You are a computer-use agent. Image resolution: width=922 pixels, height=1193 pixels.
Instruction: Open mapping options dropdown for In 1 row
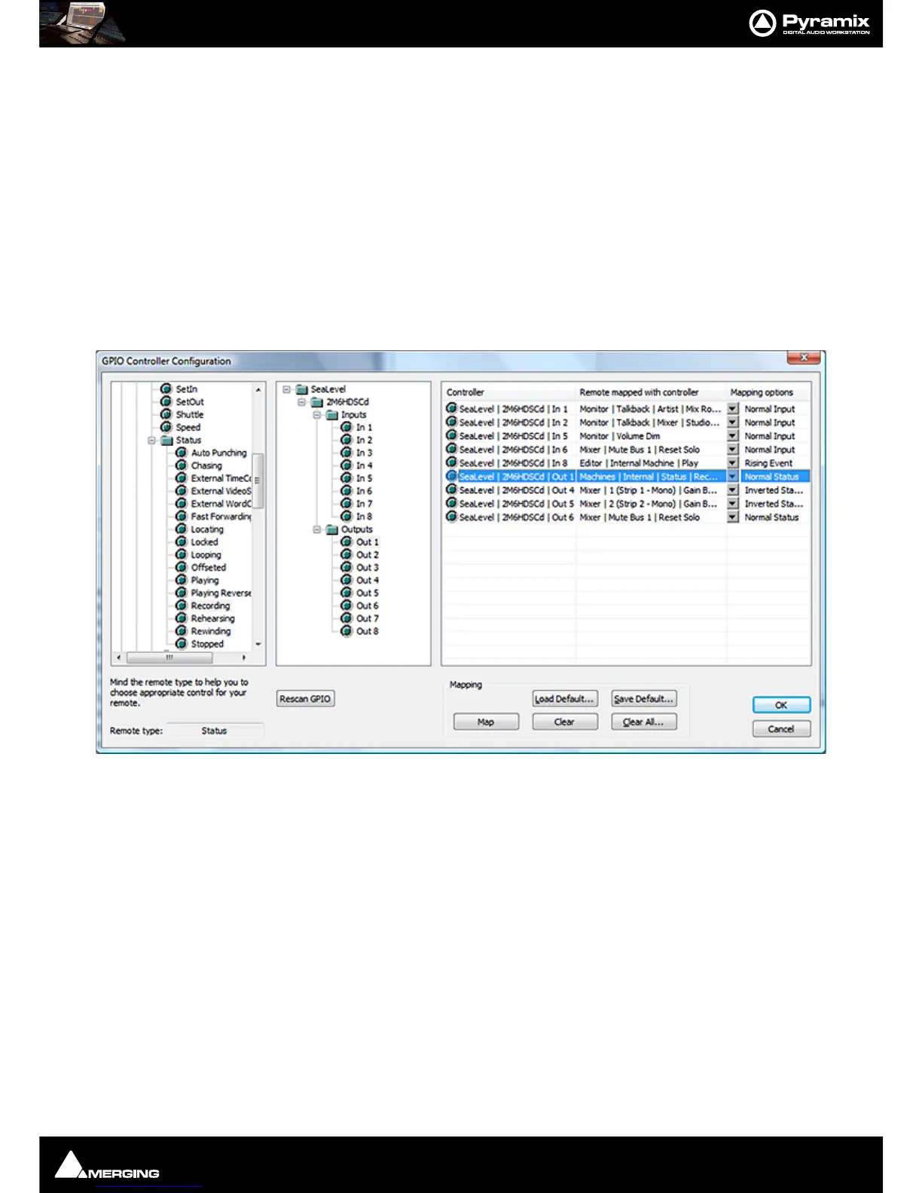point(733,409)
